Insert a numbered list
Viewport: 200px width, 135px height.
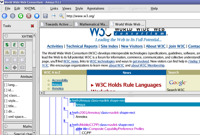click(15, 60)
